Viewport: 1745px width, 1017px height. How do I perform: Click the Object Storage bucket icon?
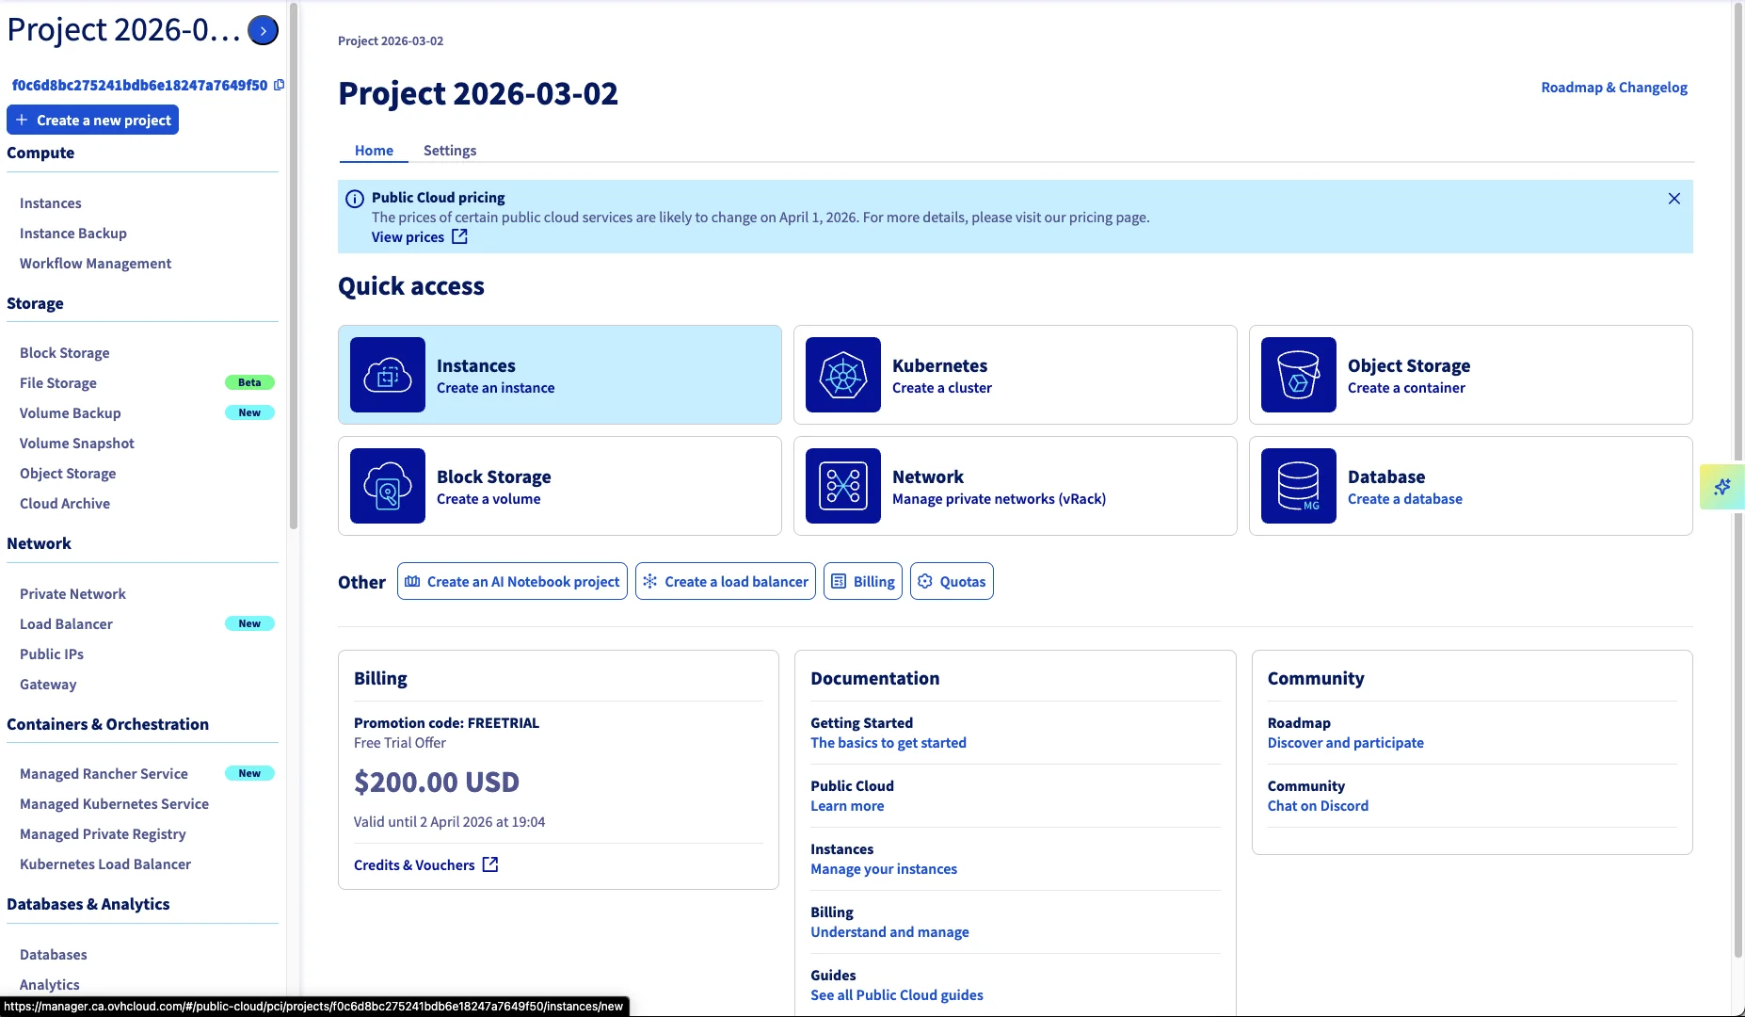[1298, 375]
